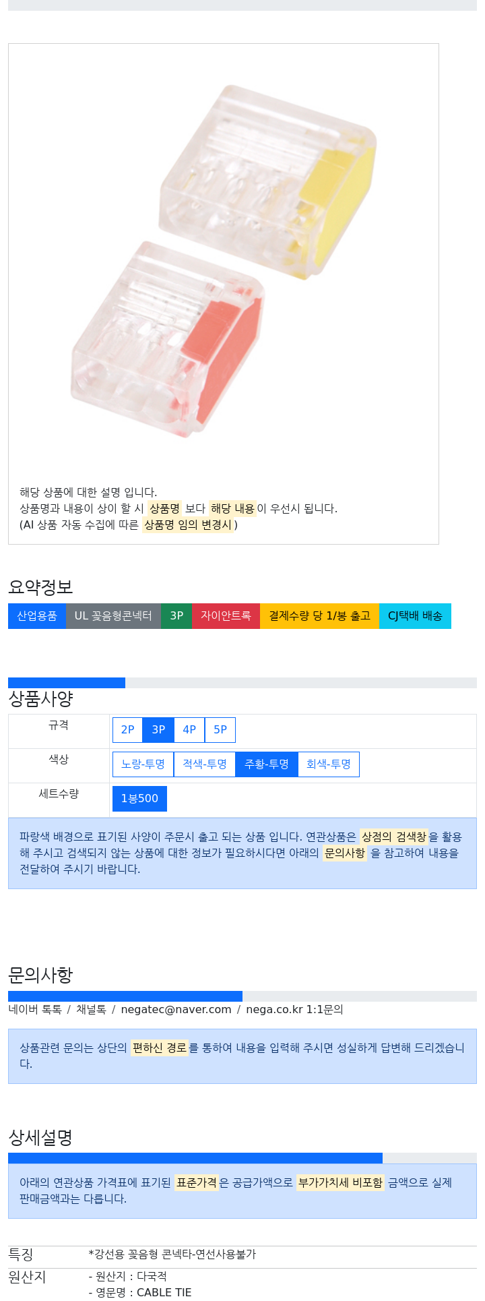Pick the 노랑-투명 color option
The image size is (485, 1301).
pos(143,764)
